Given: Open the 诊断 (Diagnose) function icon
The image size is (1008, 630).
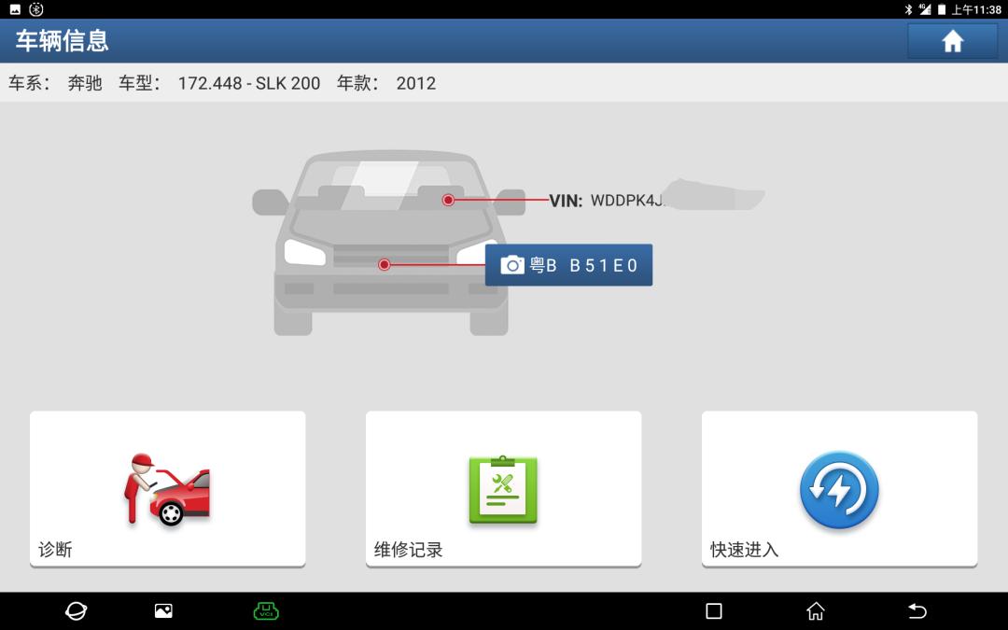Looking at the screenshot, I should click(x=167, y=488).
